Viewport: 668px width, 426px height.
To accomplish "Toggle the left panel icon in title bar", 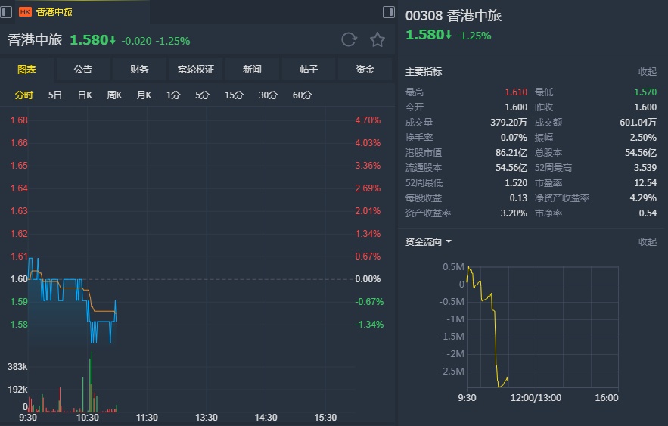I will [6, 11].
